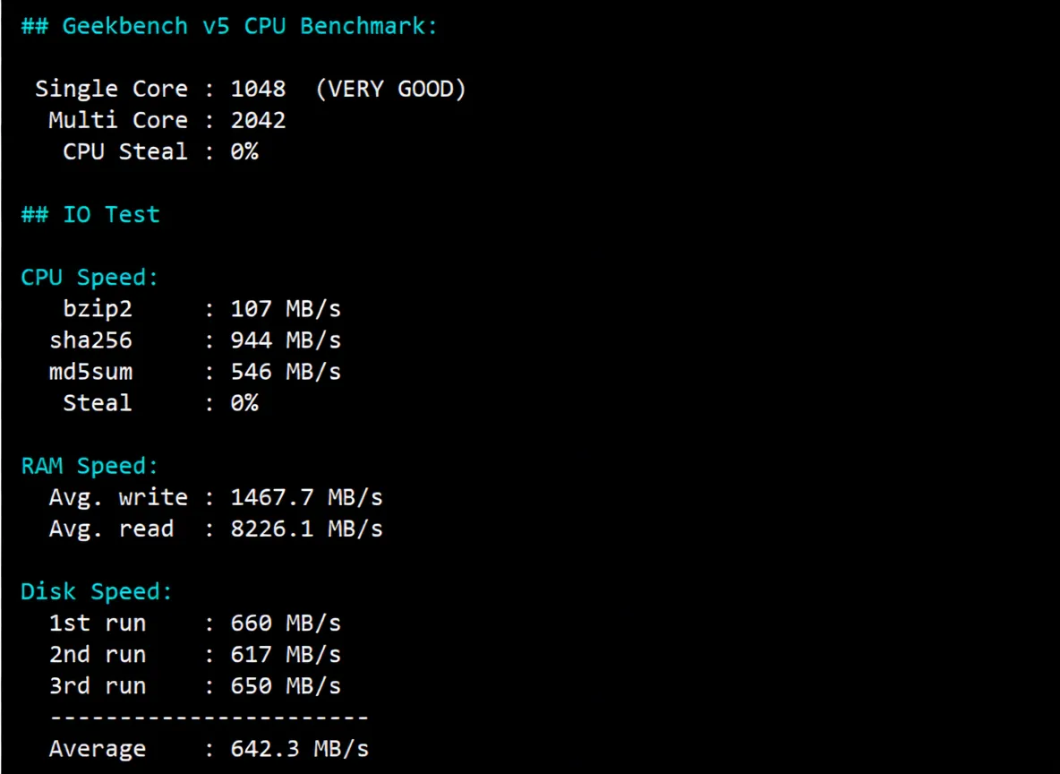Select the Multi Core value 2042
This screenshot has height=774, width=1060.
click(258, 120)
